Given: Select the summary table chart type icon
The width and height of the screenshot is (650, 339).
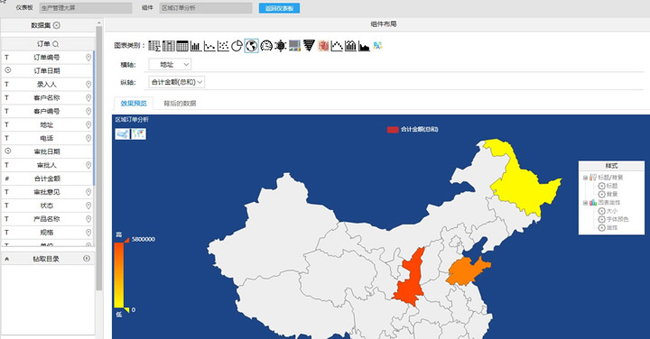Looking at the screenshot, I should click(x=154, y=46).
